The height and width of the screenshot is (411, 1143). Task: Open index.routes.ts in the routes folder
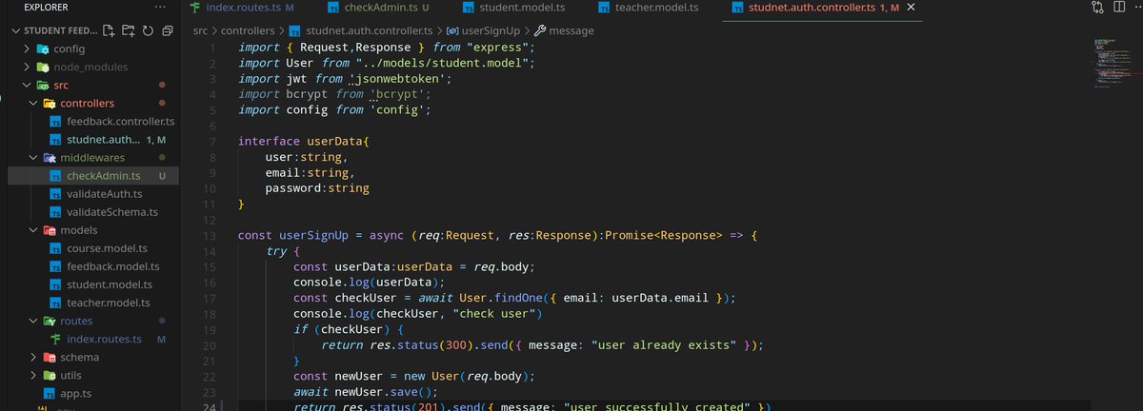[104, 339]
